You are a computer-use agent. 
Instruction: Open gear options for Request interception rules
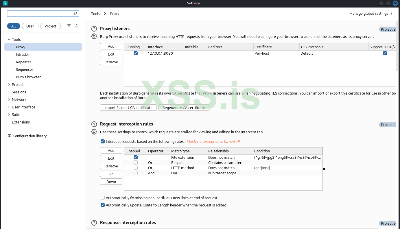pyautogui.click(x=94, y=132)
